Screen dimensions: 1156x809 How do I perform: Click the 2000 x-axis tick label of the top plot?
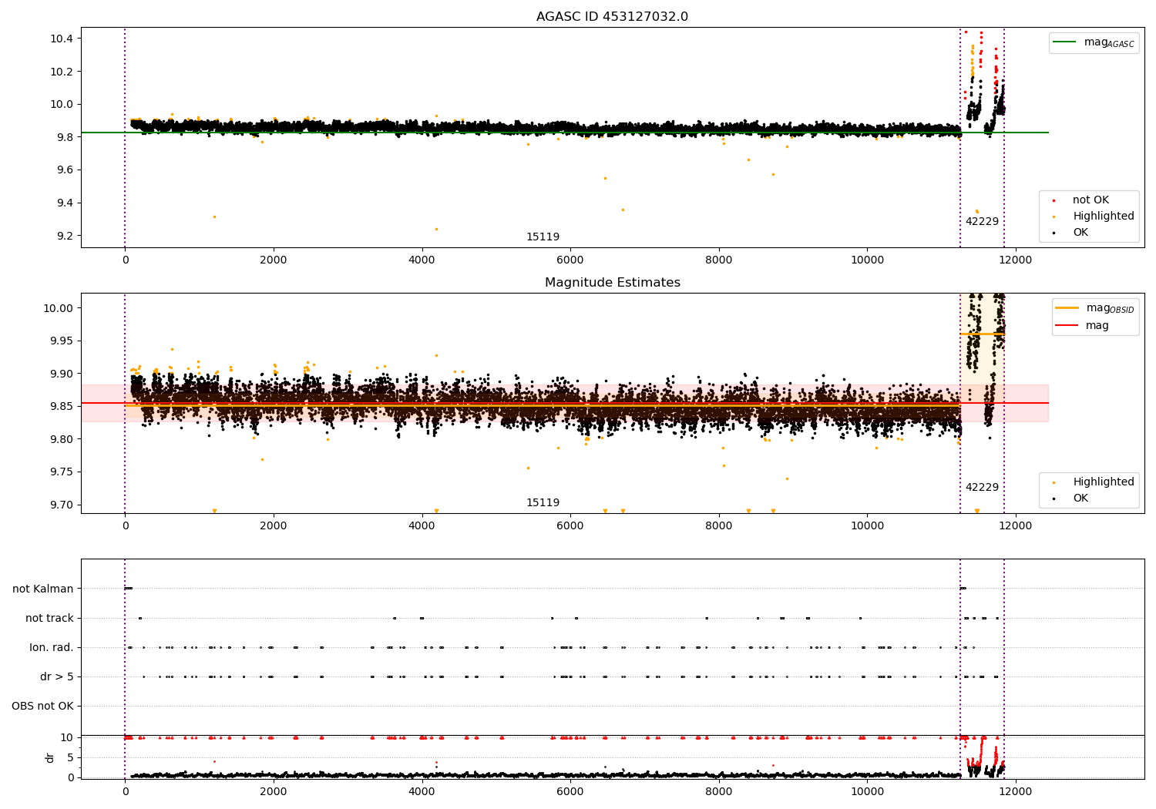(274, 260)
